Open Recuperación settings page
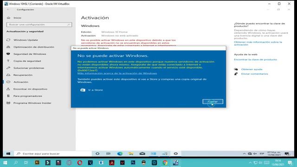297x167 pixels. [x=23, y=75]
